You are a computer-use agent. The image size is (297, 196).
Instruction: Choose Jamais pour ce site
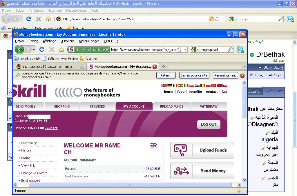tap(194, 75)
